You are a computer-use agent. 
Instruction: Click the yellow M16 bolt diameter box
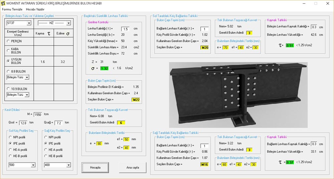click(205, 165)
